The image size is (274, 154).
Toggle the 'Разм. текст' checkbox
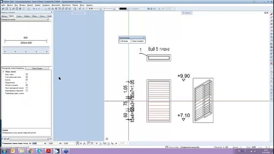coord(27,74)
